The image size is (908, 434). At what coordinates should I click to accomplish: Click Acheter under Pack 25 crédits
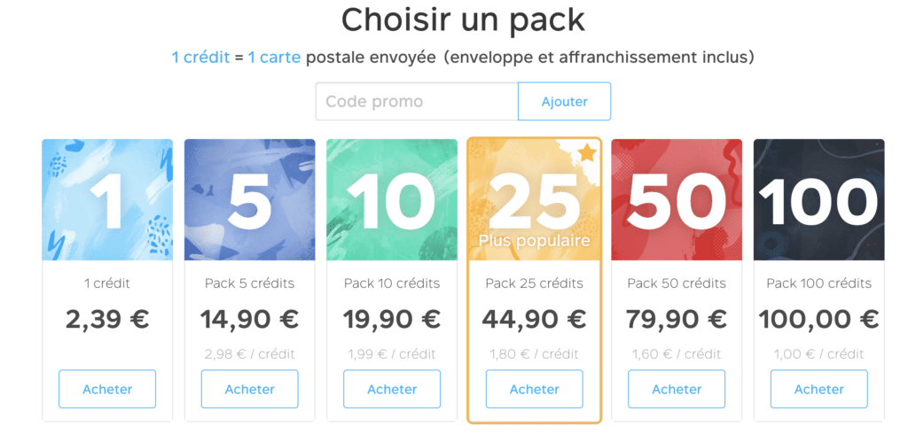coord(535,389)
